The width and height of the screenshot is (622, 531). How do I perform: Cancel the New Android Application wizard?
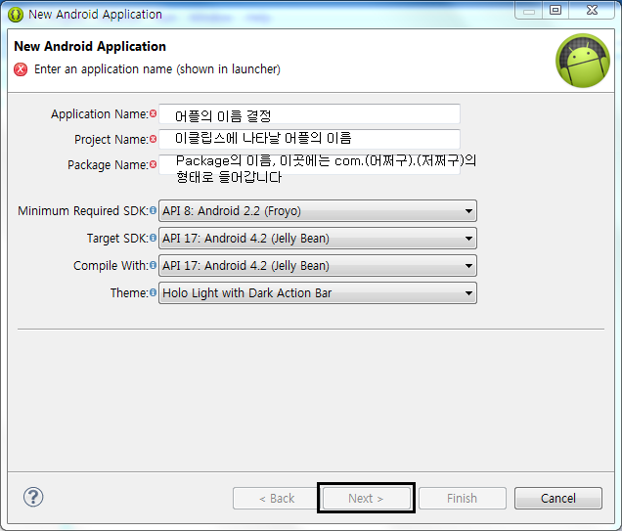(558, 498)
